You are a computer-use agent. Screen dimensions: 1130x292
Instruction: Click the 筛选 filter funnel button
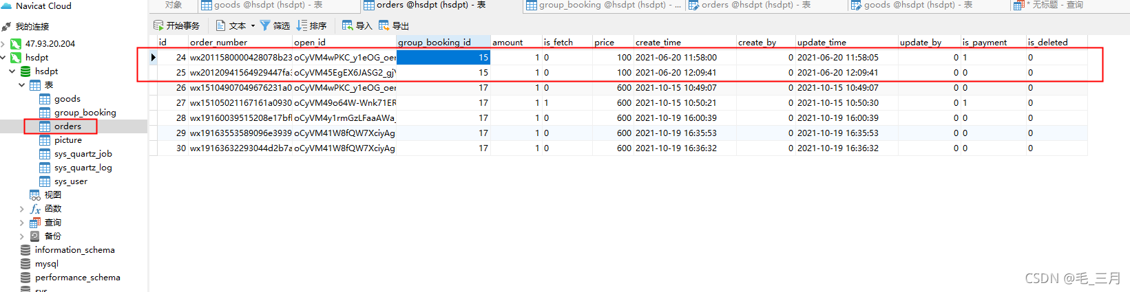[275, 26]
